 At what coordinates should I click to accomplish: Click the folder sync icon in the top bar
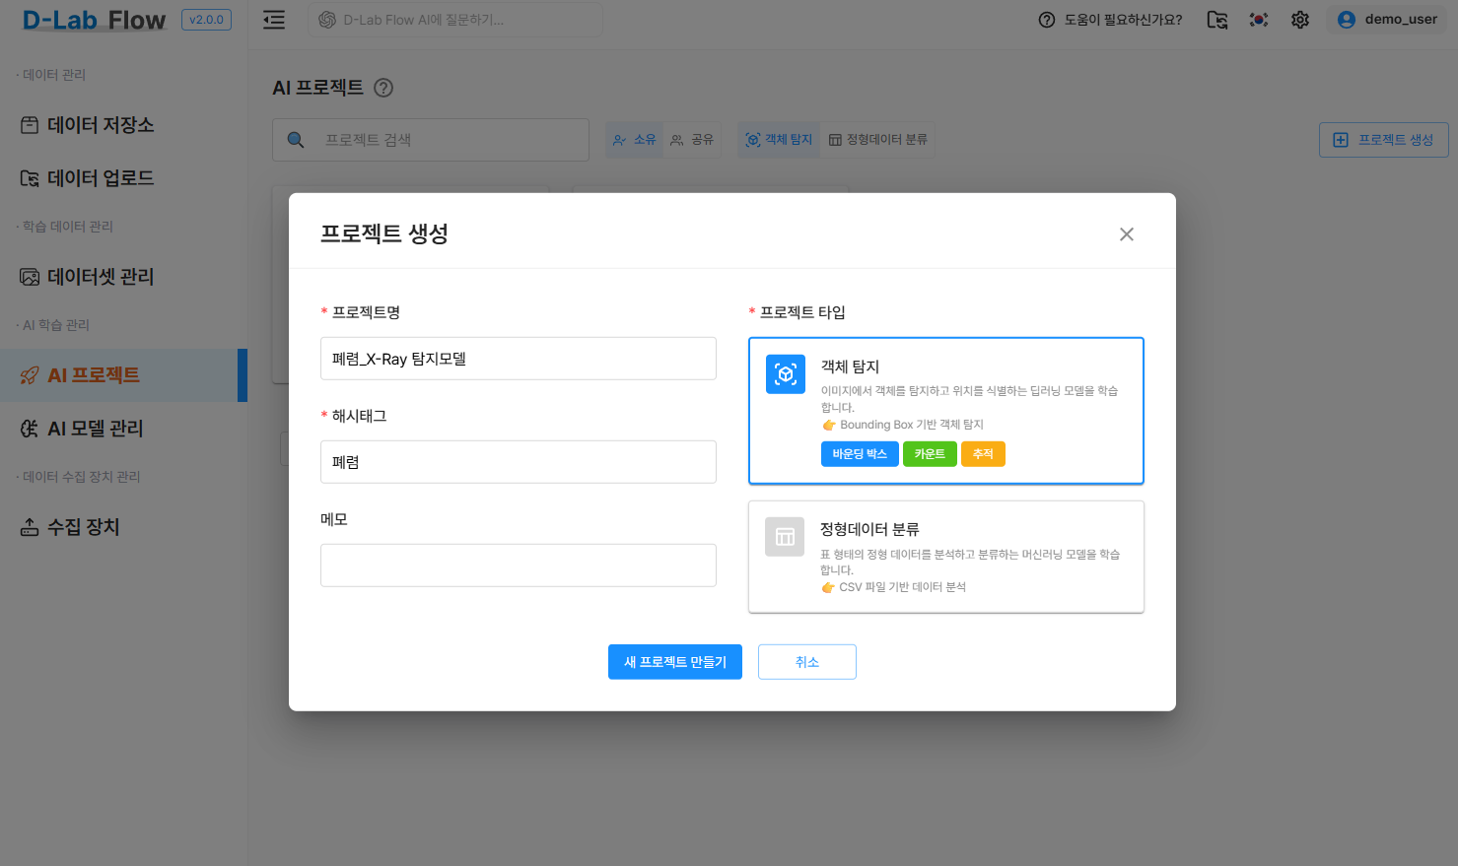[x=1216, y=19]
